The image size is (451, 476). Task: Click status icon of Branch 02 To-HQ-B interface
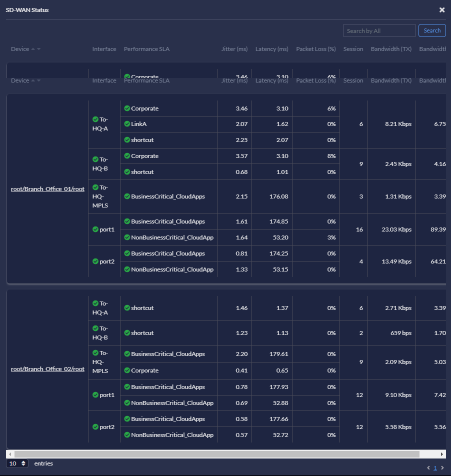(95, 328)
